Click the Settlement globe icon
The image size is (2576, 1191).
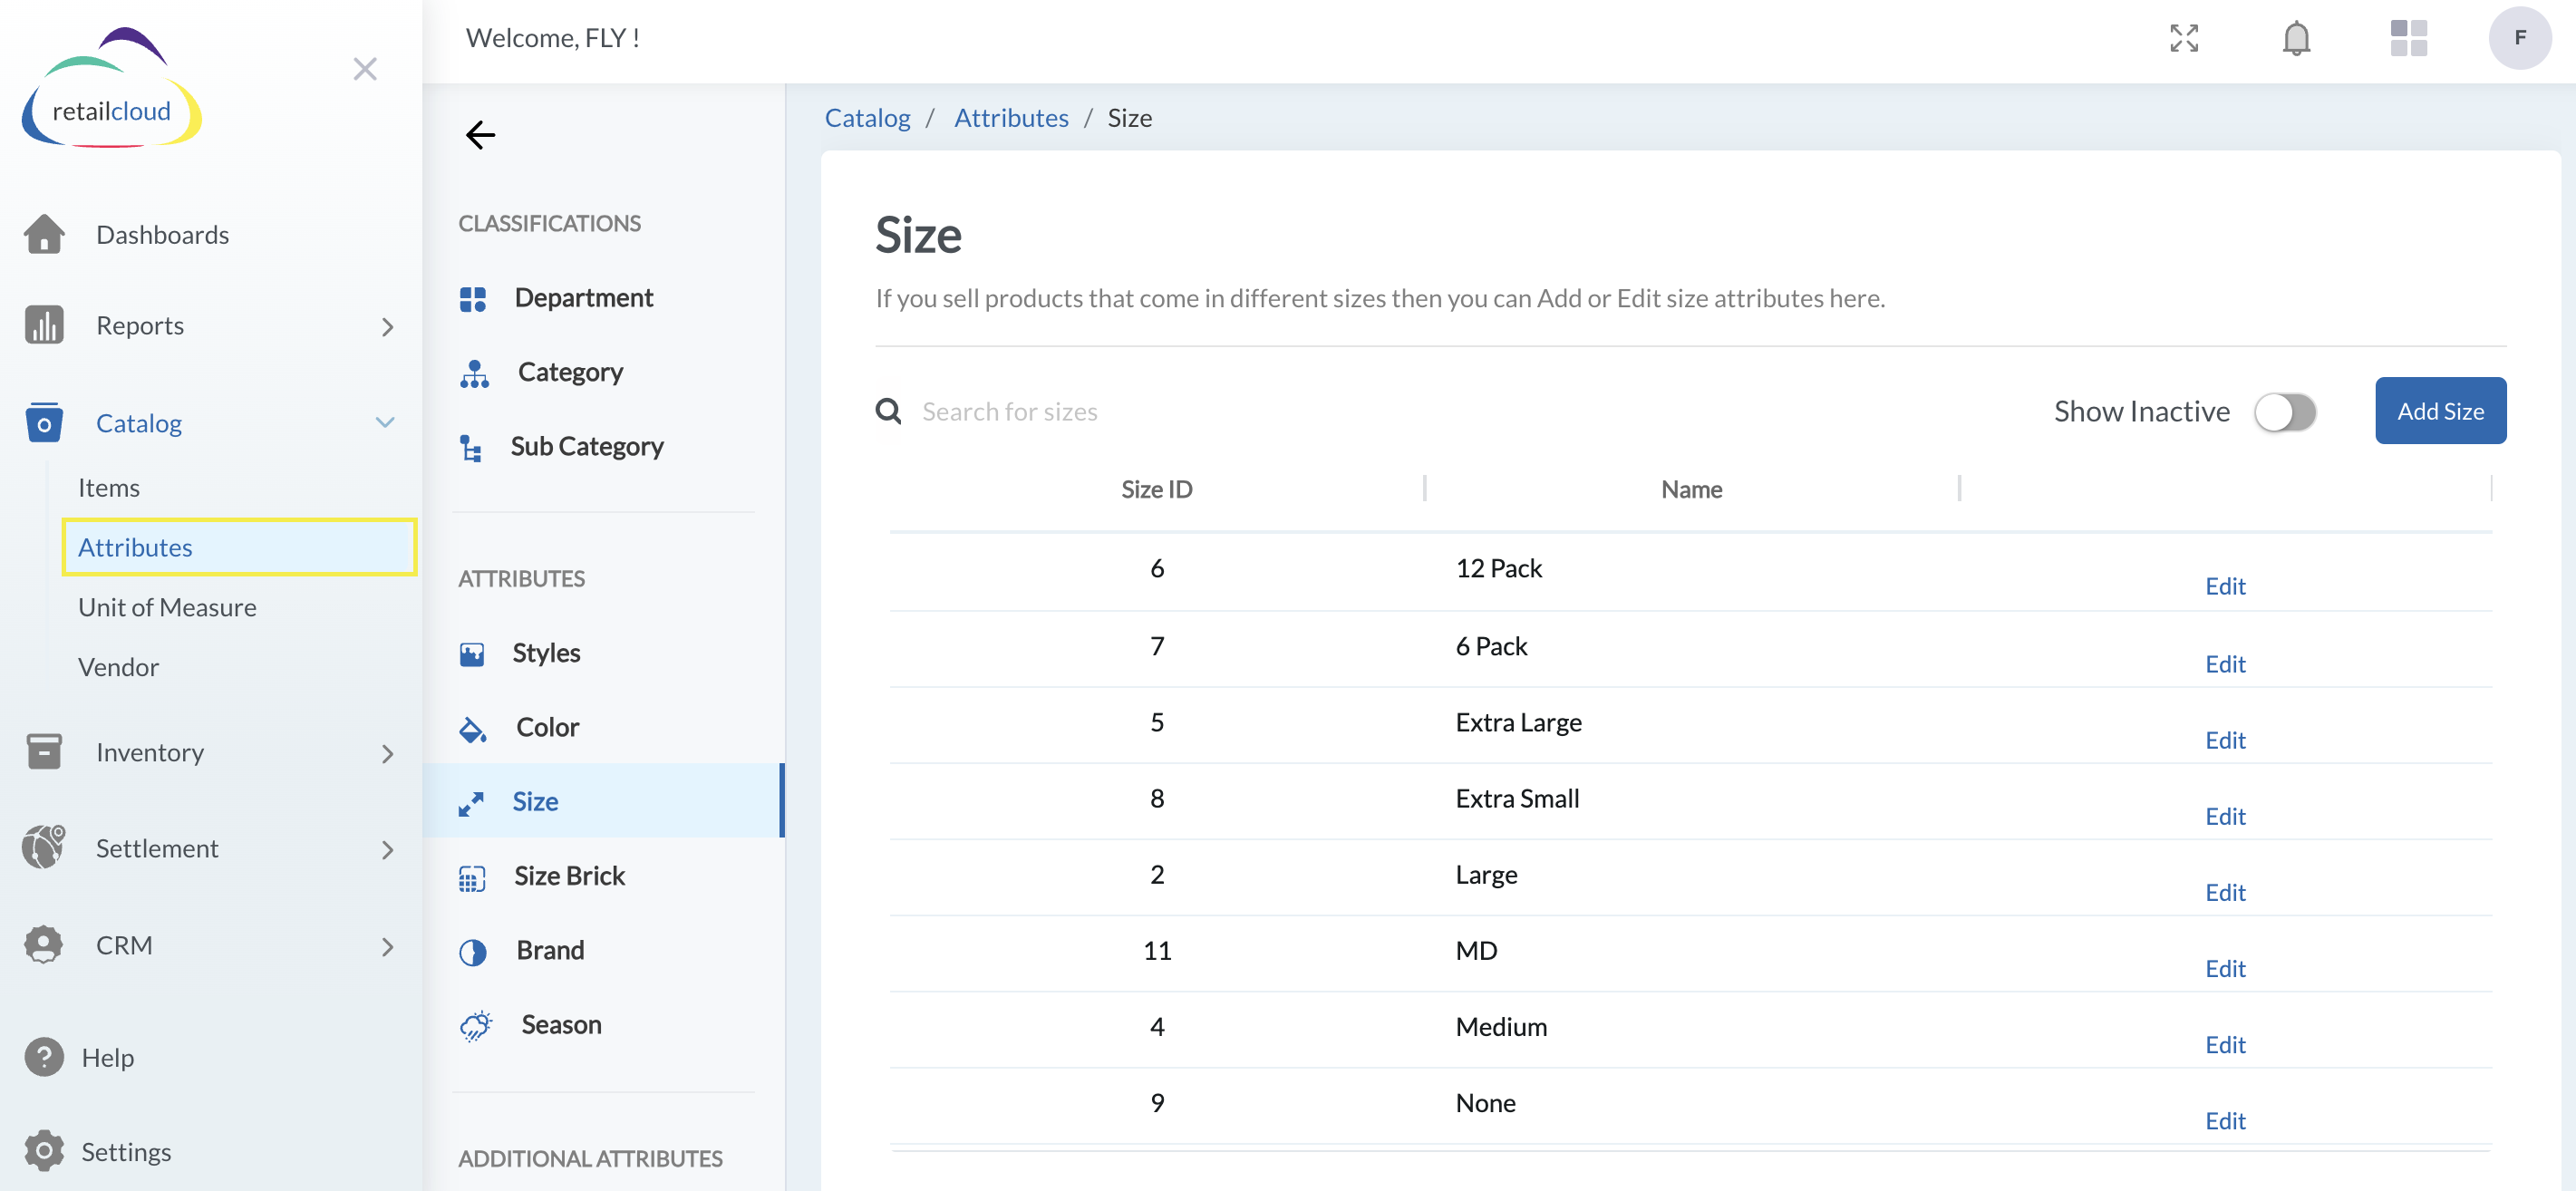(44, 847)
